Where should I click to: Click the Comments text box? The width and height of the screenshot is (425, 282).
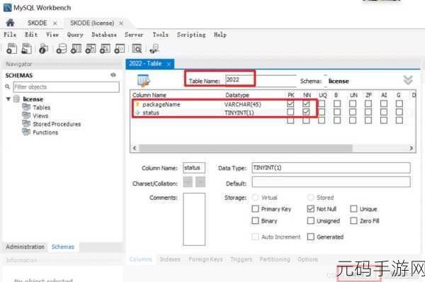coord(194,219)
